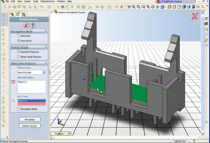Open the FeatureManager design tree tab
The width and height of the screenshot is (210, 143).
12,14
